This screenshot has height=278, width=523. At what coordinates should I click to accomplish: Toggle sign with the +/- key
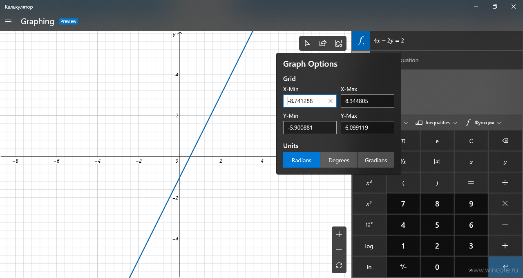coord(403,267)
